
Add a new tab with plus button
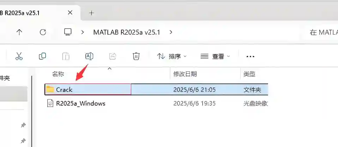click(x=91, y=13)
